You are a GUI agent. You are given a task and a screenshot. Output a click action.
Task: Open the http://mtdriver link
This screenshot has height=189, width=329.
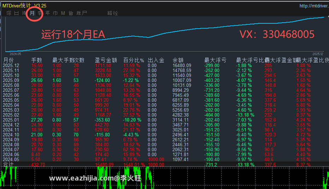[314, 6]
